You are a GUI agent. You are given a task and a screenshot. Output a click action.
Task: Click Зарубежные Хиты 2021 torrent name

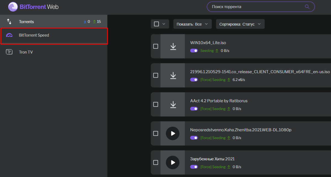click(212, 159)
